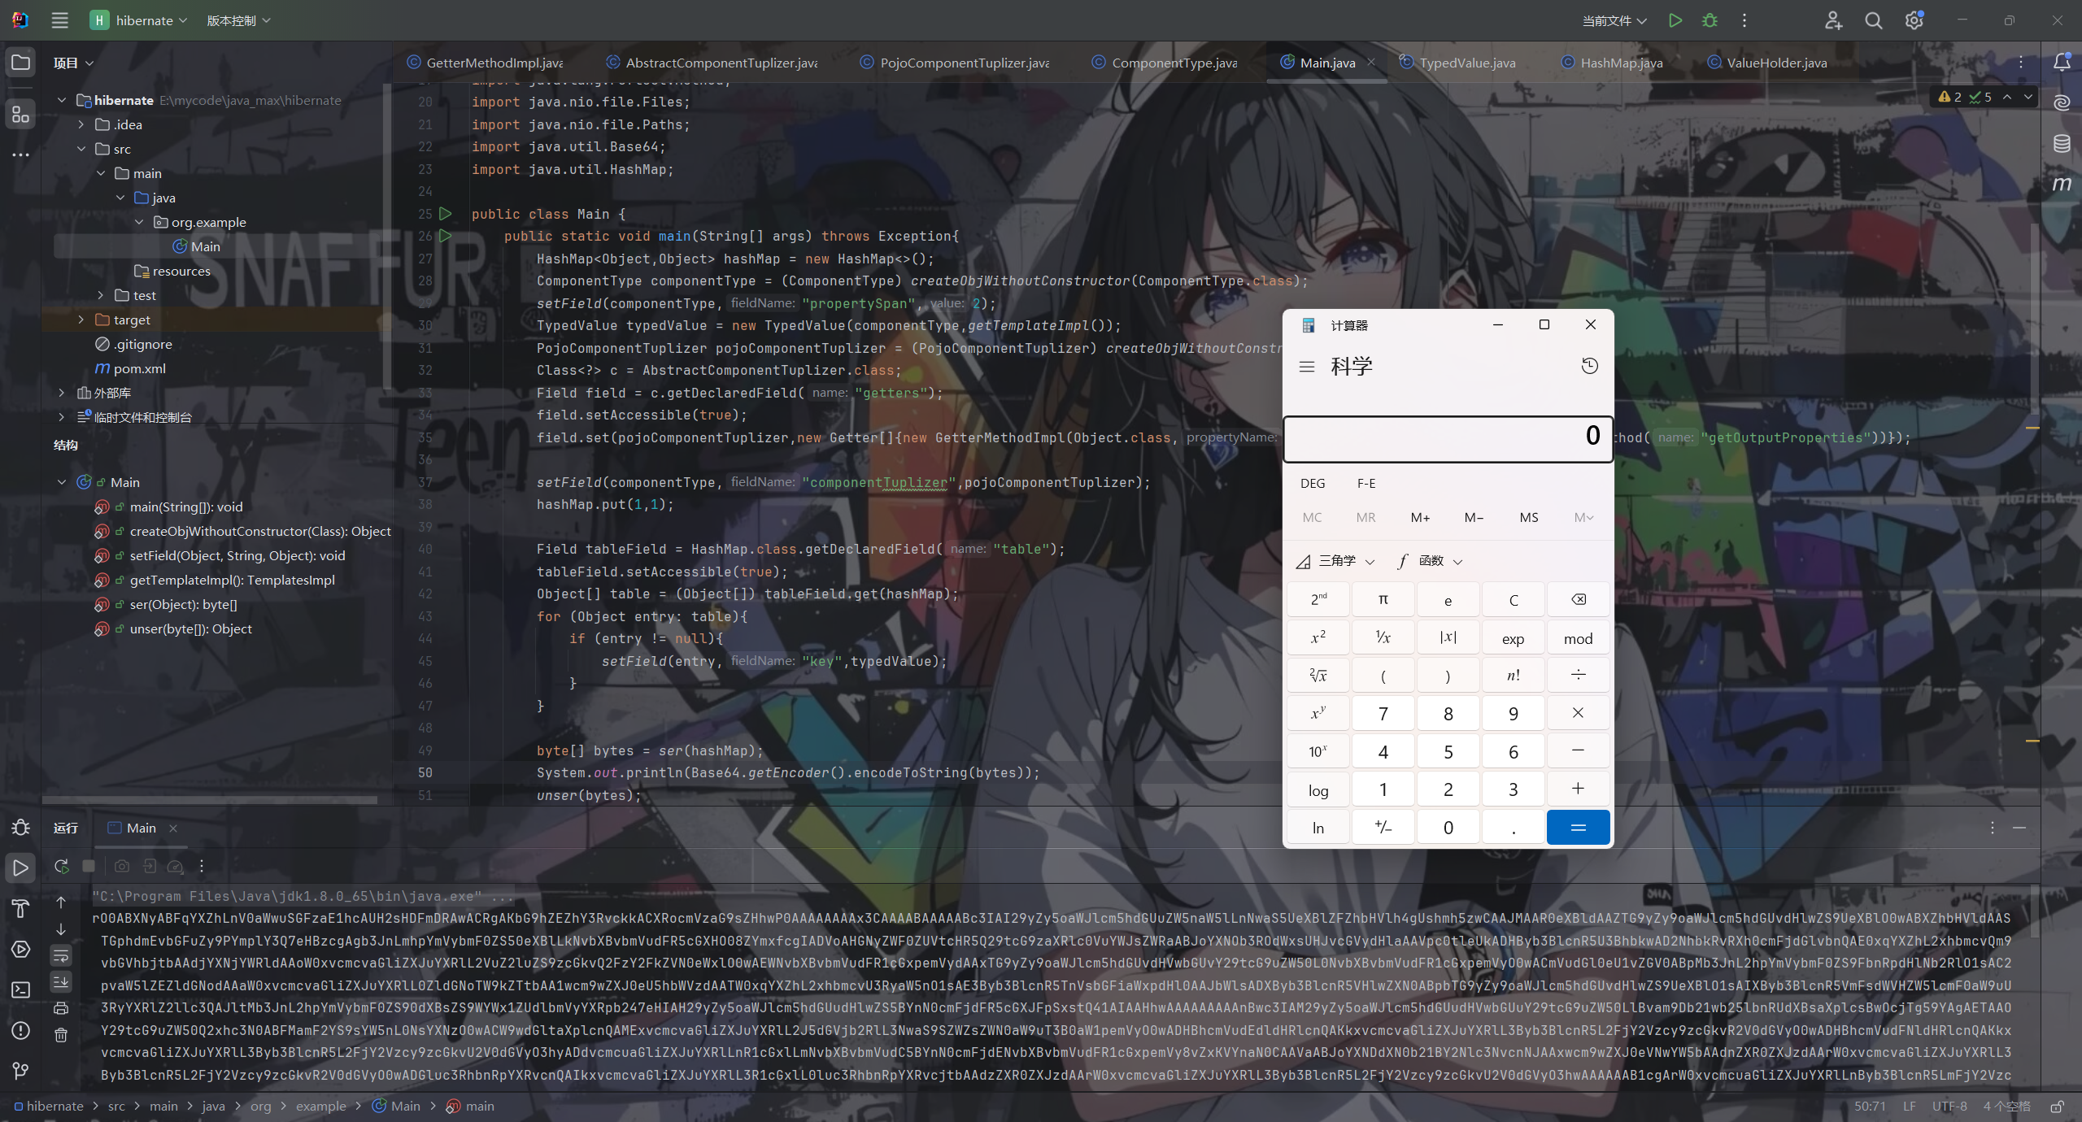Open the Build hammer tool window
This screenshot has height=1122, width=2082.
[20, 908]
